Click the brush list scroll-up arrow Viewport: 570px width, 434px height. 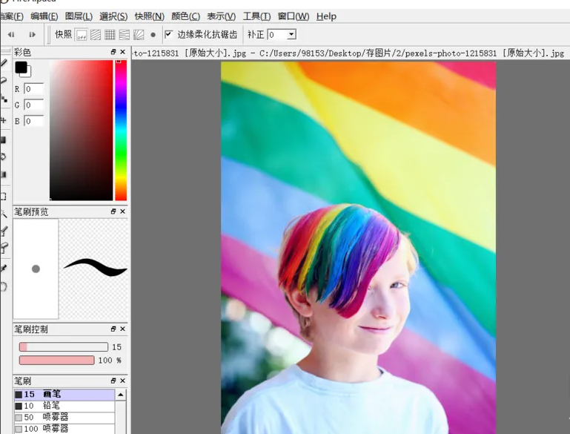tap(121, 395)
